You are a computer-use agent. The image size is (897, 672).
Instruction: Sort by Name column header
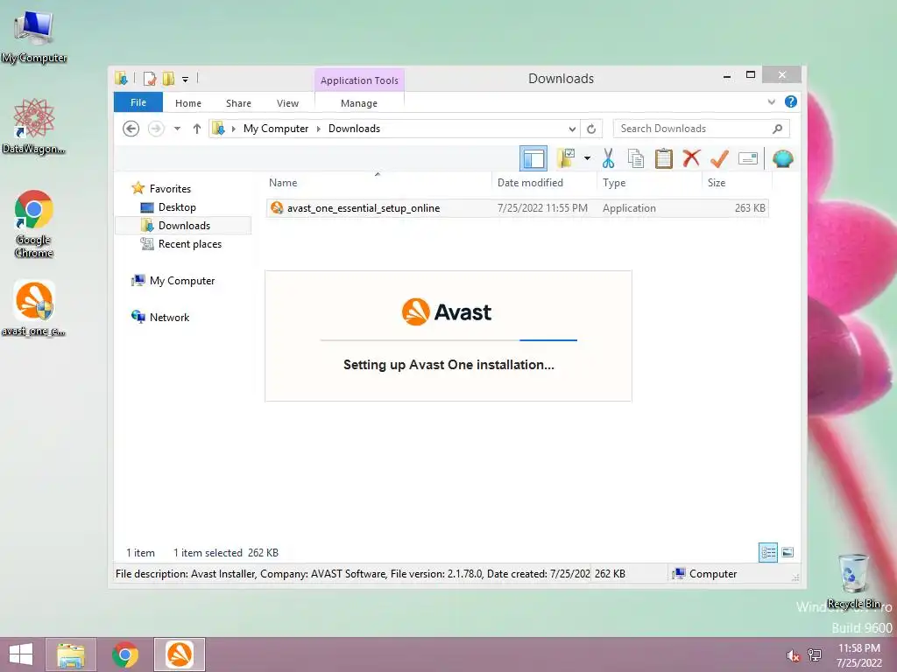point(378,183)
